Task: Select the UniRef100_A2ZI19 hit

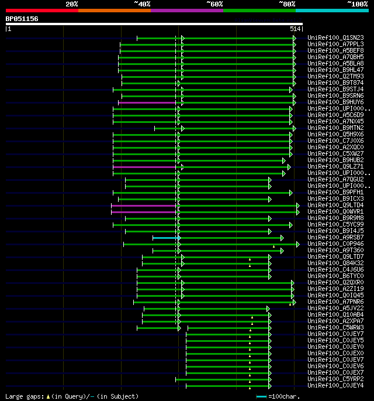Action: pos(335,289)
